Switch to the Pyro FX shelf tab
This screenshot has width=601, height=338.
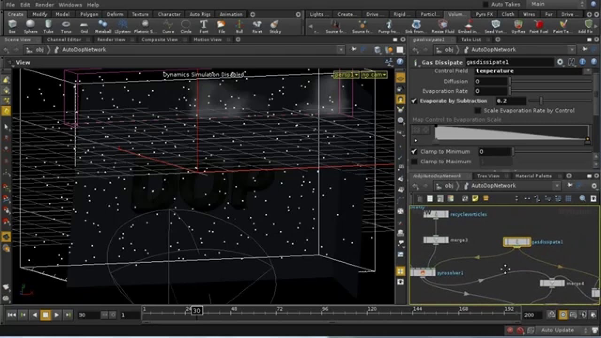[x=484, y=15]
